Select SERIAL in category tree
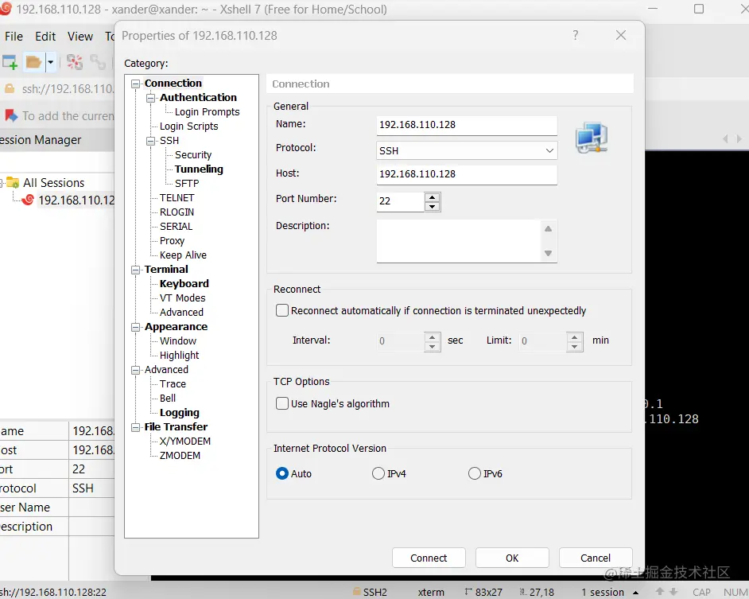 176,227
